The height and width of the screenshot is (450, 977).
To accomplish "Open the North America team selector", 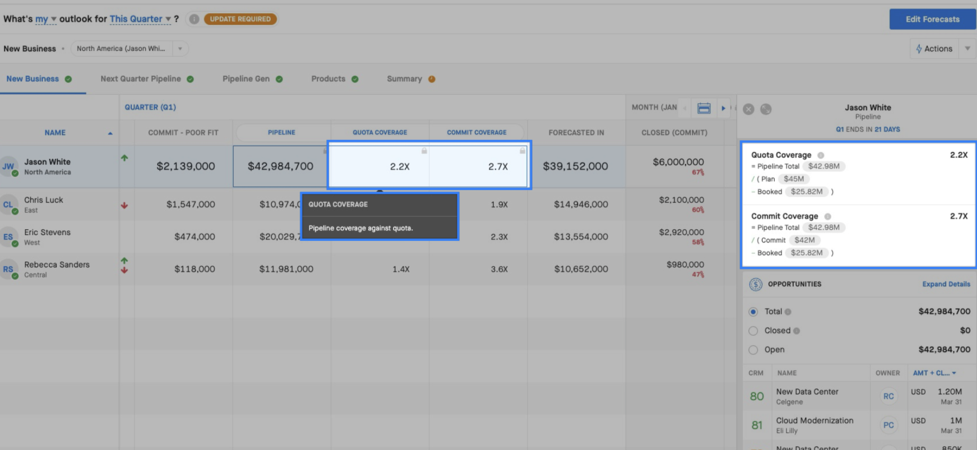I will pos(129,49).
